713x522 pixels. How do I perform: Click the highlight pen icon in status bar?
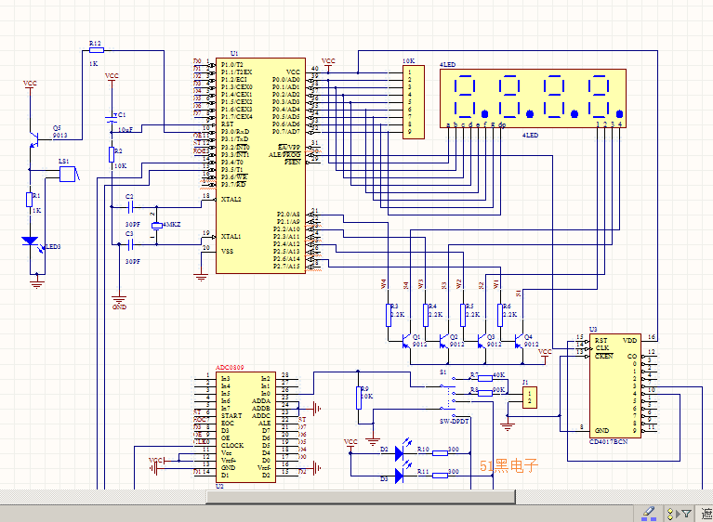click(x=649, y=514)
